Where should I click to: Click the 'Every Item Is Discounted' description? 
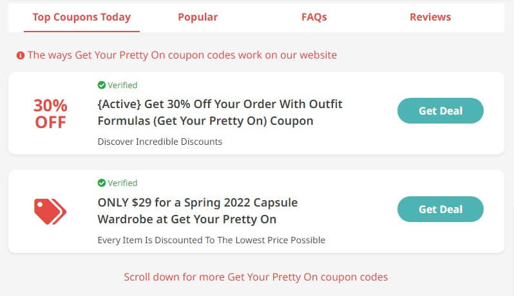pos(211,240)
